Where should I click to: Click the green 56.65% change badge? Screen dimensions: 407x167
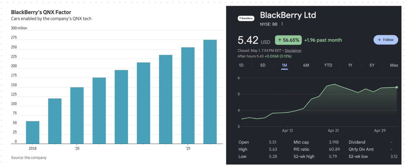[x=289, y=40]
